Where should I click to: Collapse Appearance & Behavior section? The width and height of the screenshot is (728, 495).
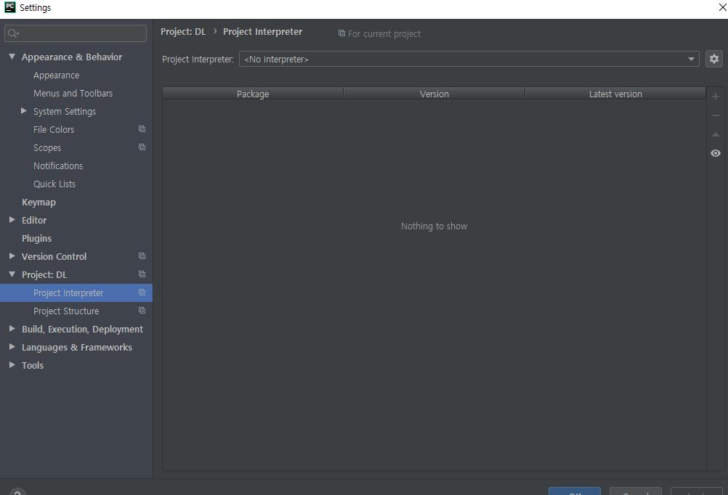point(12,57)
